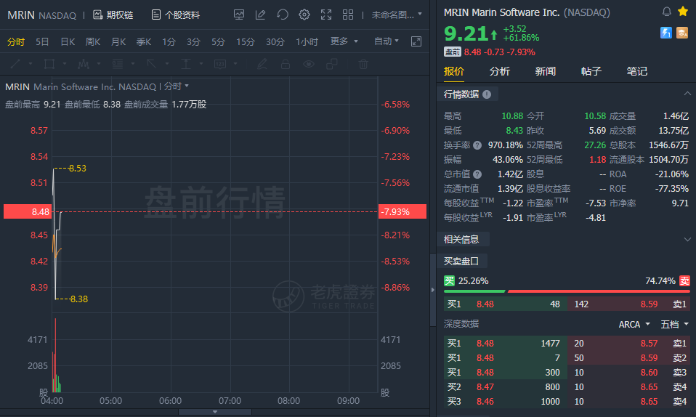
Task: Switch to the 新闻 tab
Action: click(x=545, y=71)
